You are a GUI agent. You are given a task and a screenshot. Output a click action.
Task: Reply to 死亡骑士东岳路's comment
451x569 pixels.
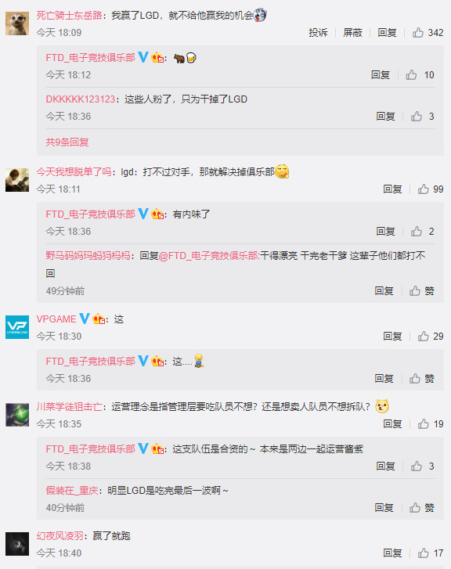pyautogui.click(x=387, y=33)
